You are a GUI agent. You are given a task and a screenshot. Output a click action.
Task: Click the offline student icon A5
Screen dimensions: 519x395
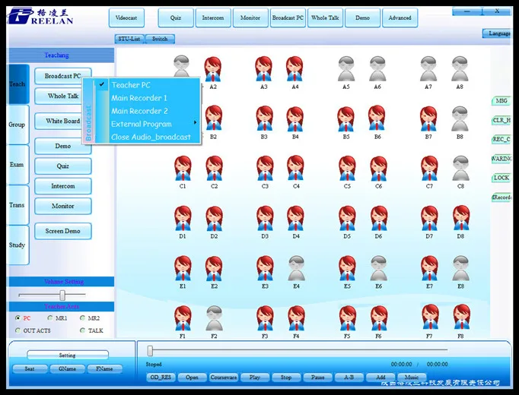click(346, 69)
